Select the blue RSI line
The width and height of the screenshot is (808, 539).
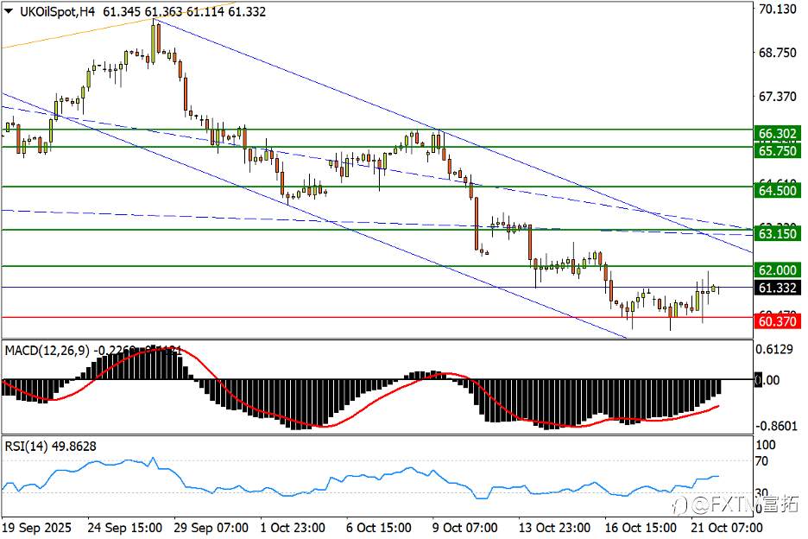point(361,477)
